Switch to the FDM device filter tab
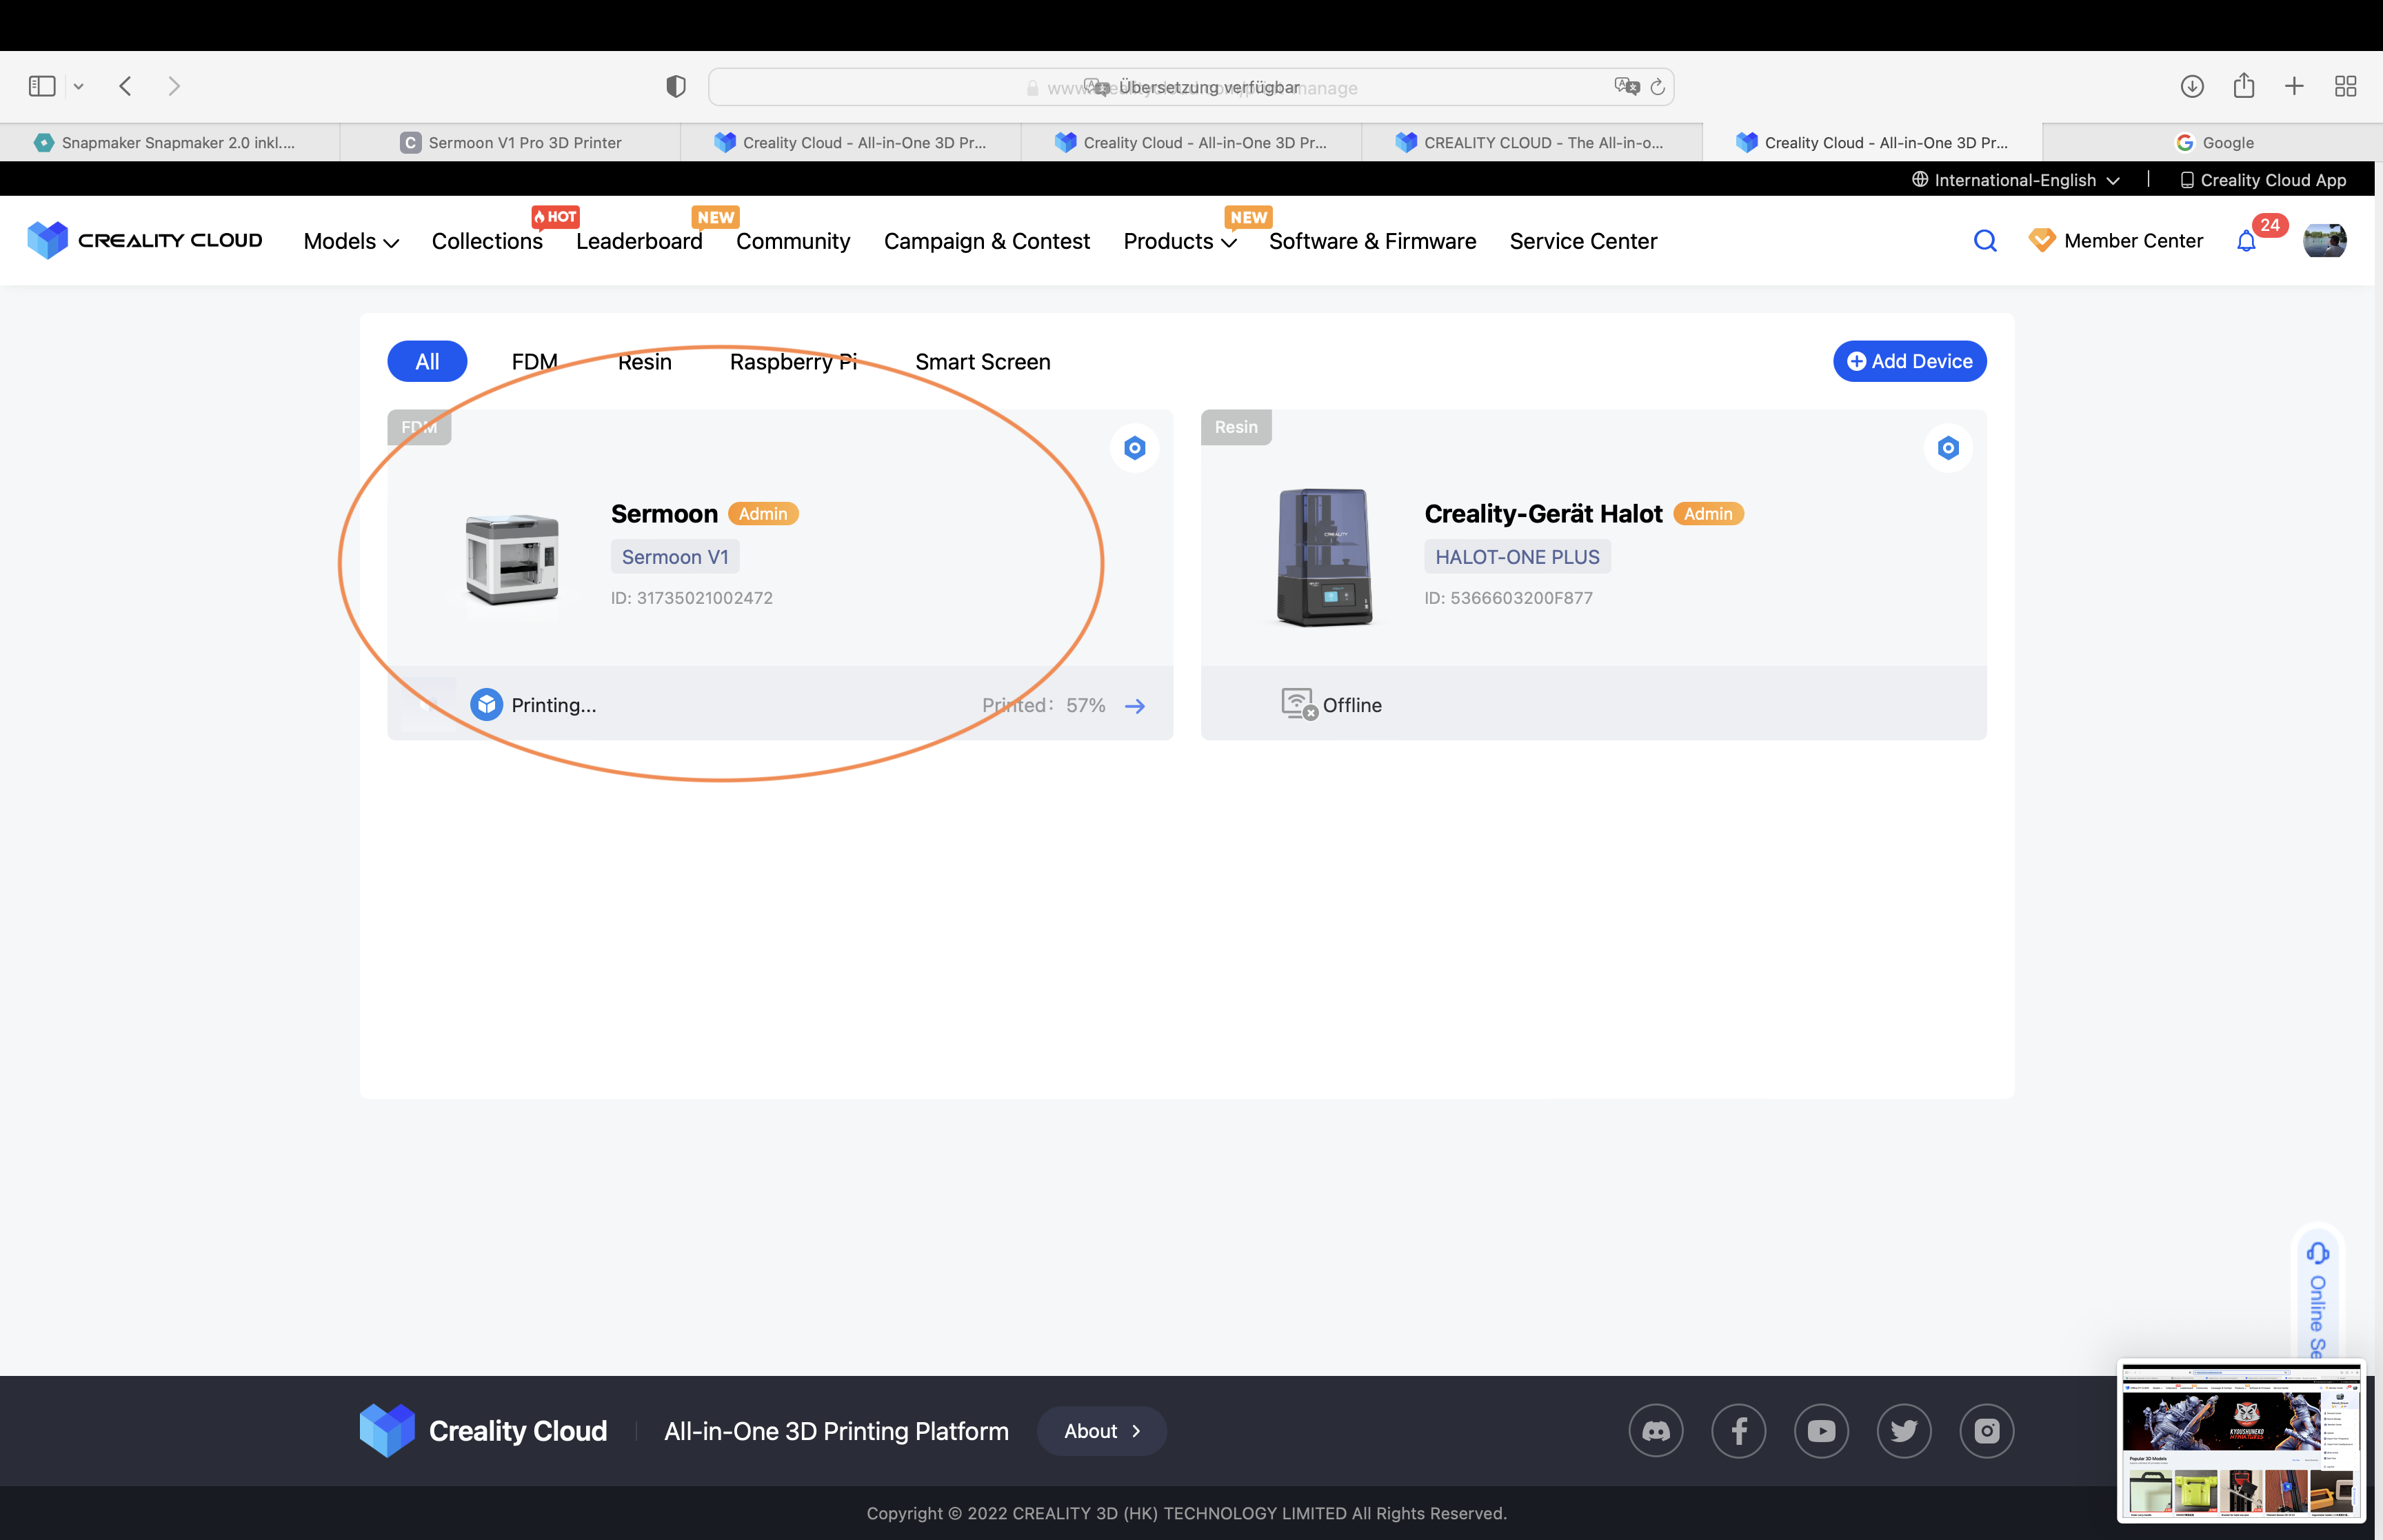The image size is (2383, 1540). [x=534, y=362]
